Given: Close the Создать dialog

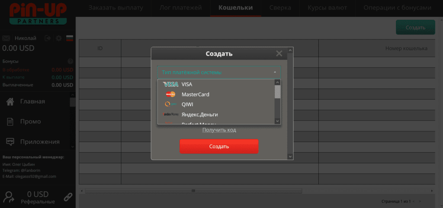Looking at the screenshot, I should click(279, 54).
